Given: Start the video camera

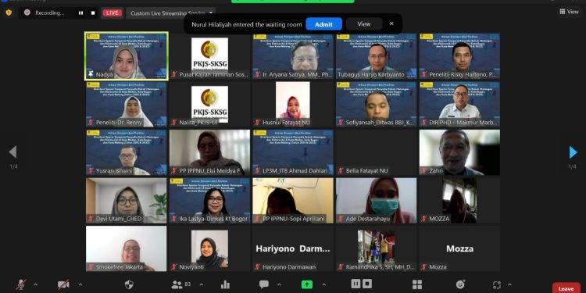Looking at the screenshot, I should coord(63,284).
